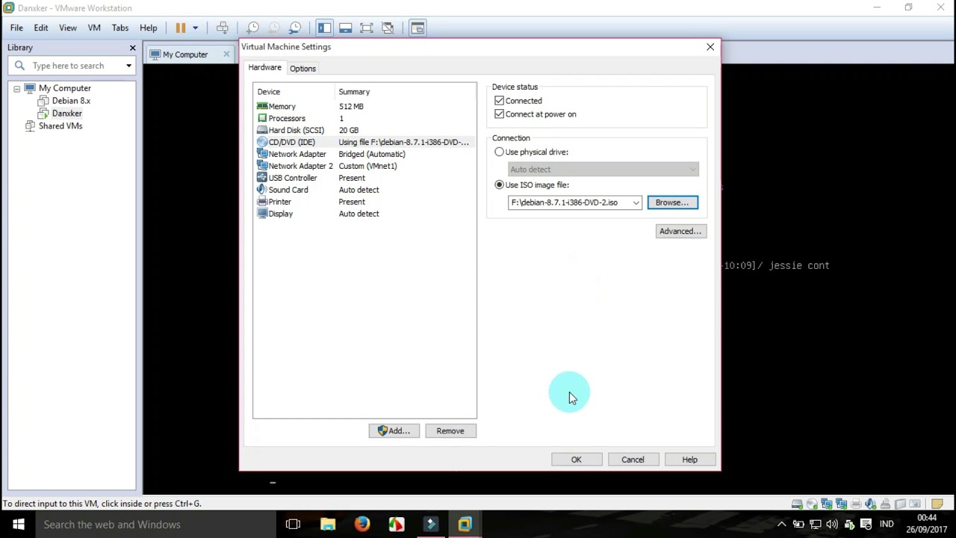Click the CD/DVD status bar icon

(812, 504)
